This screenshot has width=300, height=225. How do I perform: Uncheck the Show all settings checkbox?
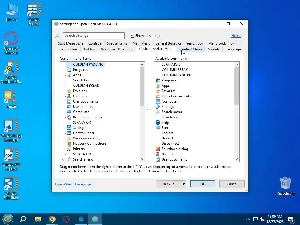point(132,35)
